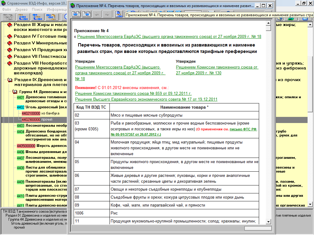Click the tree icon with orange curved return arrow

point(52,17)
